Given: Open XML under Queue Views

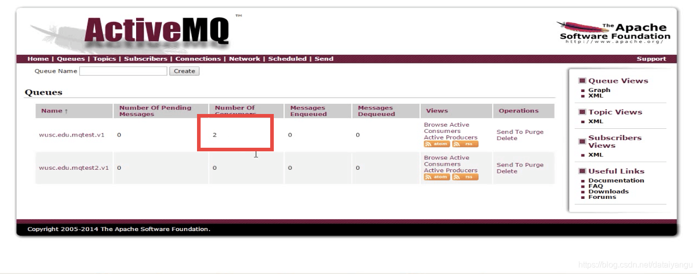Looking at the screenshot, I should click(x=596, y=96).
